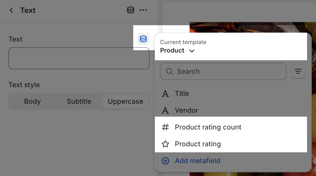Click the magnifying glass in the search bar
Image resolution: width=316 pixels, height=176 pixels.
(x=169, y=71)
